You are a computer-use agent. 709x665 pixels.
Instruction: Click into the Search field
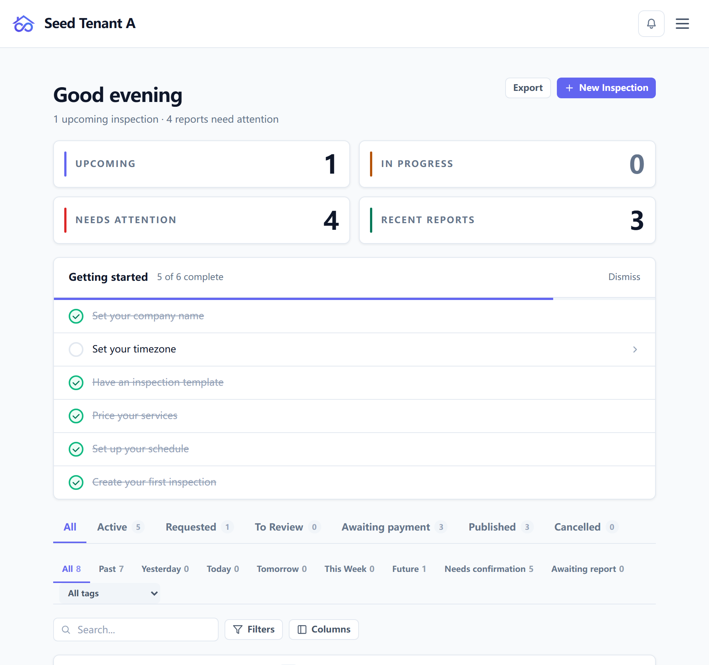click(x=136, y=630)
